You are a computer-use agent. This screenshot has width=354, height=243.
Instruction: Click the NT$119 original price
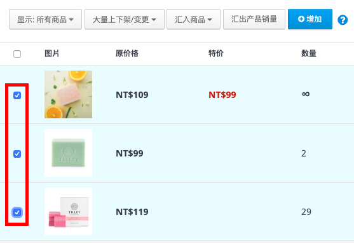(x=132, y=212)
